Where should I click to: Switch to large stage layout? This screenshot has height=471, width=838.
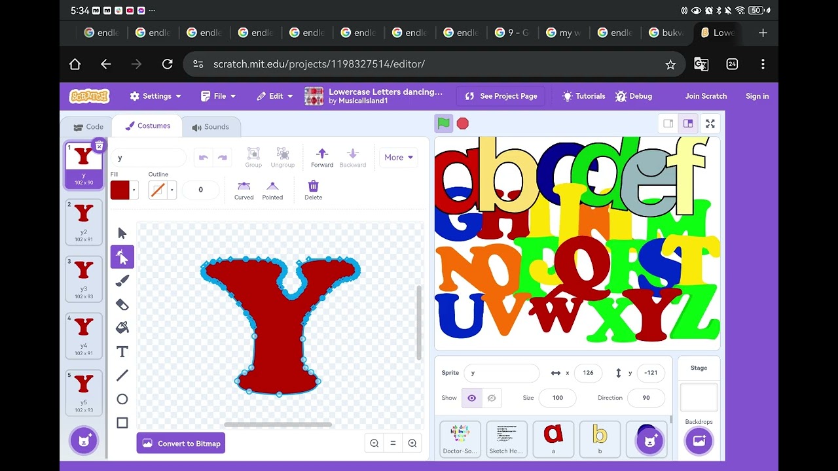tap(688, 124)
